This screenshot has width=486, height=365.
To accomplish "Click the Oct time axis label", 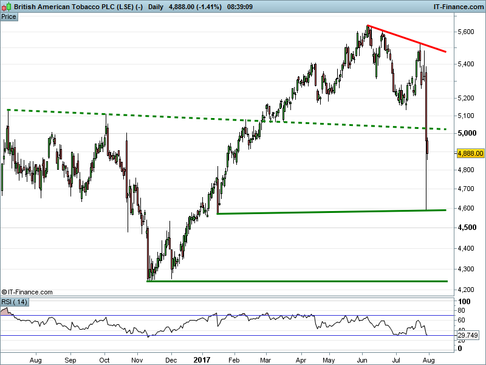I will coord(104,360).
